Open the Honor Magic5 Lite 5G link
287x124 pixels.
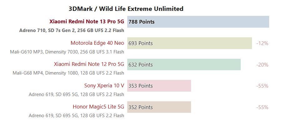[x=98, y=107]
